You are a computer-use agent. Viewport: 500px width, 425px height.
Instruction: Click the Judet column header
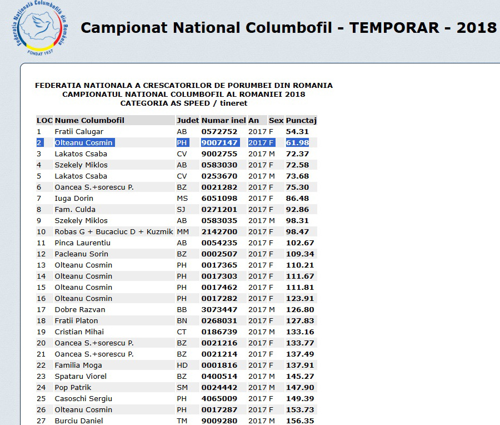coord(187,120)
